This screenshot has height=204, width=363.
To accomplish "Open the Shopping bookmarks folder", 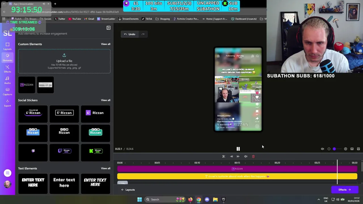I will point(163,19).
